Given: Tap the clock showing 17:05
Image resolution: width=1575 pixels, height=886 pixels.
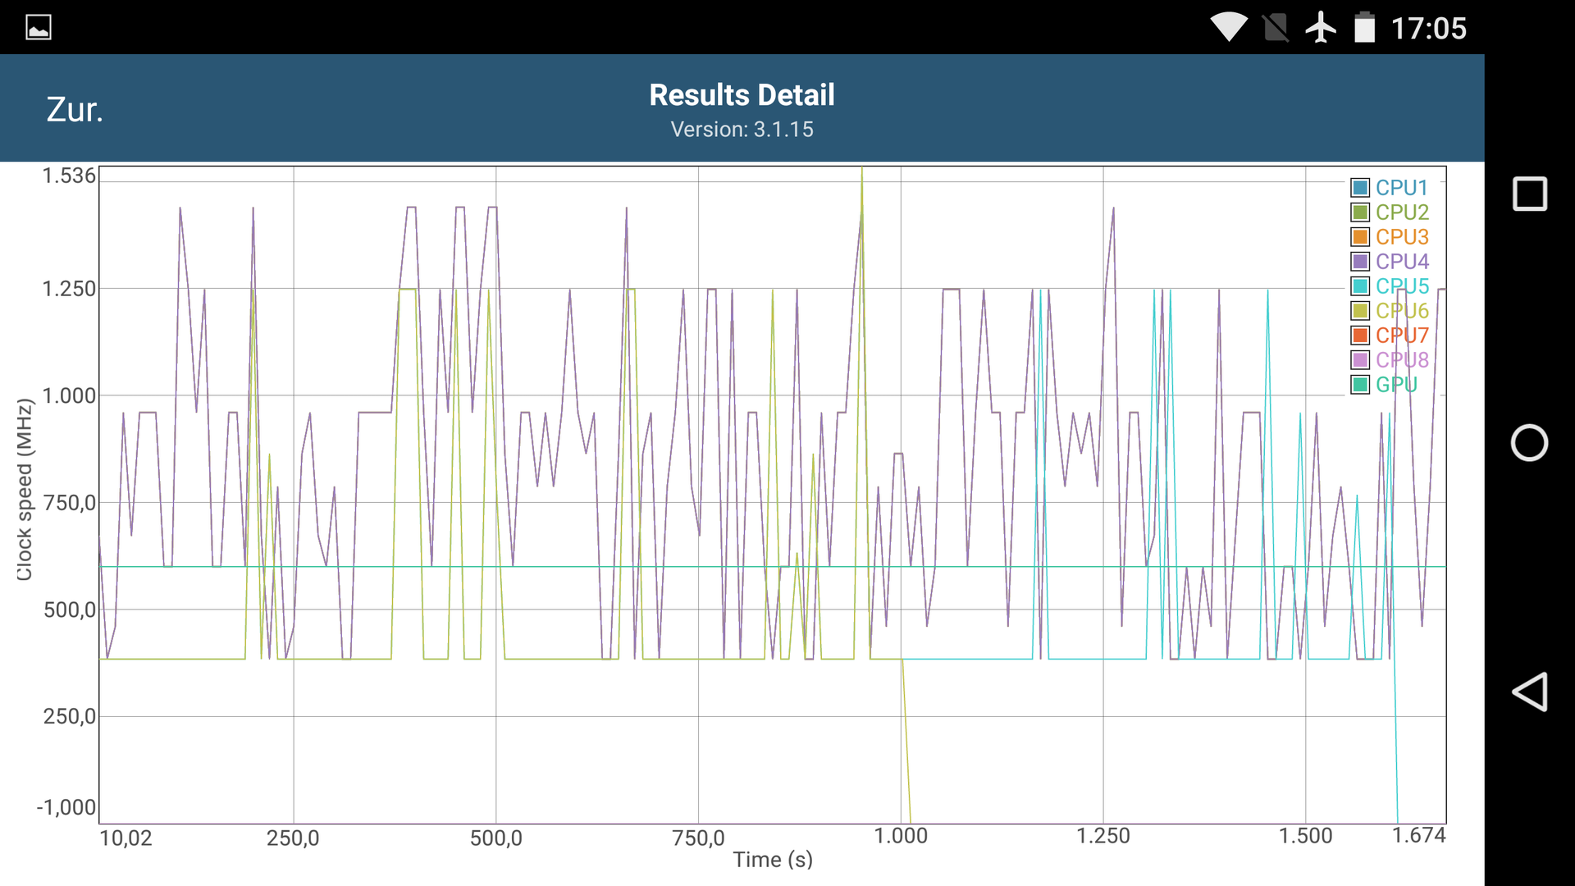Looking at the screenshot, I should pos(1428,29).
